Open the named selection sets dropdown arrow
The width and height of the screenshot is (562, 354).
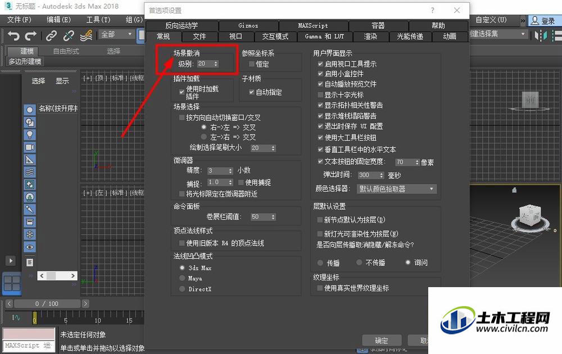[523, 34]
